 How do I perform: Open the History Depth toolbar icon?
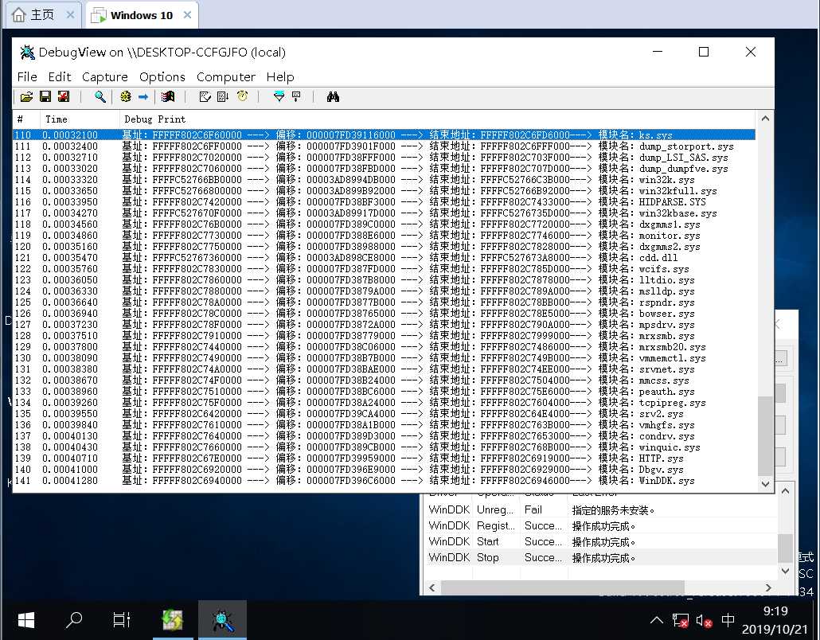[x=296, y=97]
